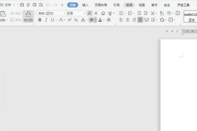Expand the font color dropdown arrow
The height and width of the screenshot is (131, 197).
(x=104, y=20)
